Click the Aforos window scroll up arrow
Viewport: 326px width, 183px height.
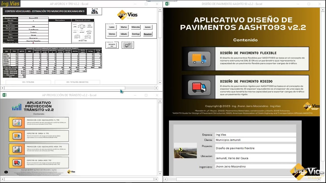160,10
